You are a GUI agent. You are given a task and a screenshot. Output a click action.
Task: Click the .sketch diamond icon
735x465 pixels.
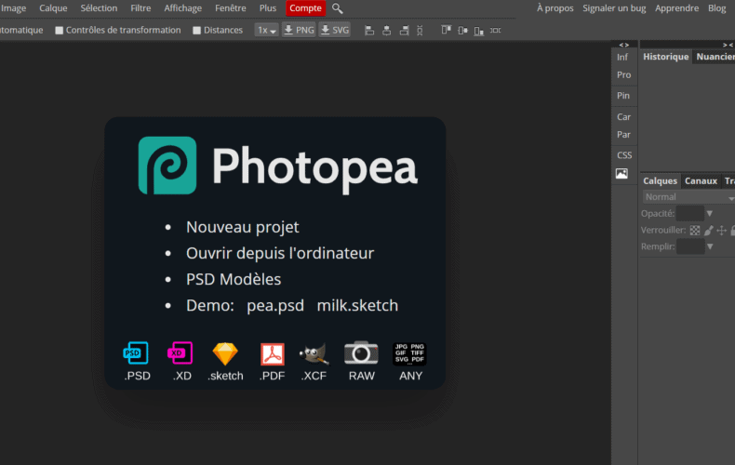225,353
